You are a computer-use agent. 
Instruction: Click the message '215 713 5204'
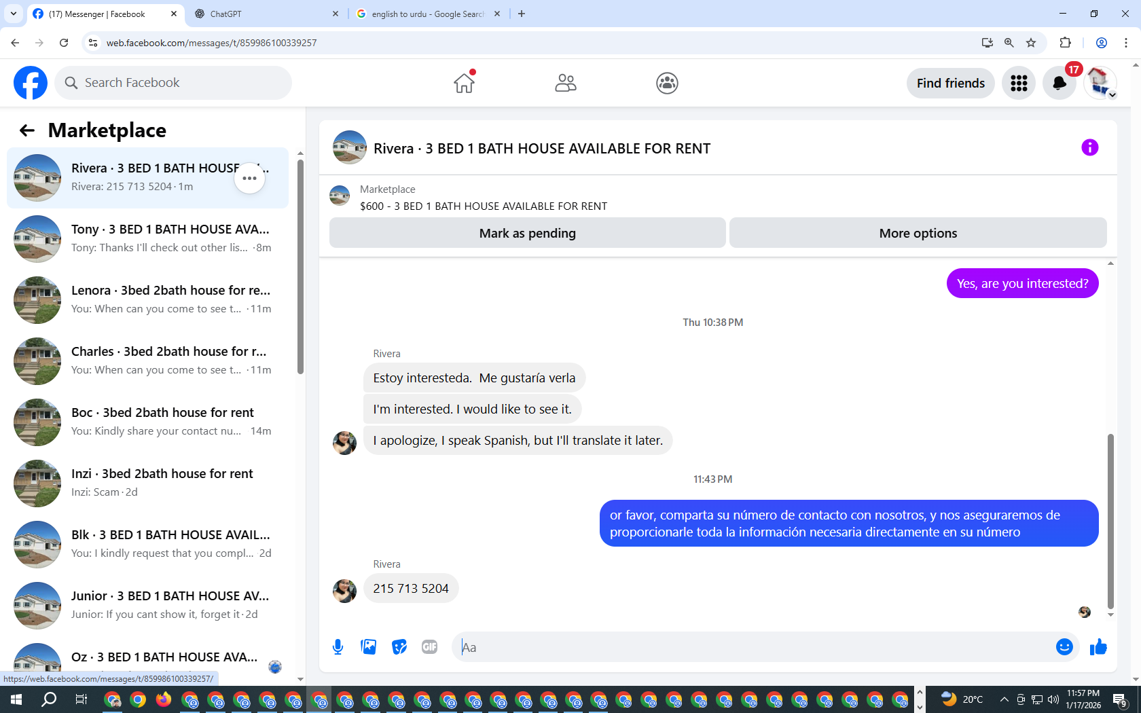411,589
